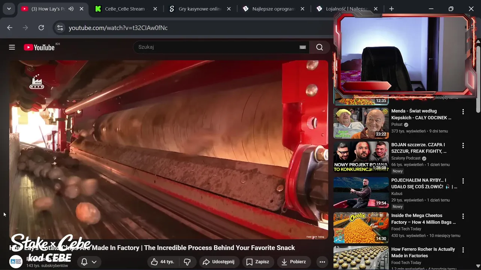Open the POJECHAŁEM NA RYBY video thumbnail

coord(361,192)
